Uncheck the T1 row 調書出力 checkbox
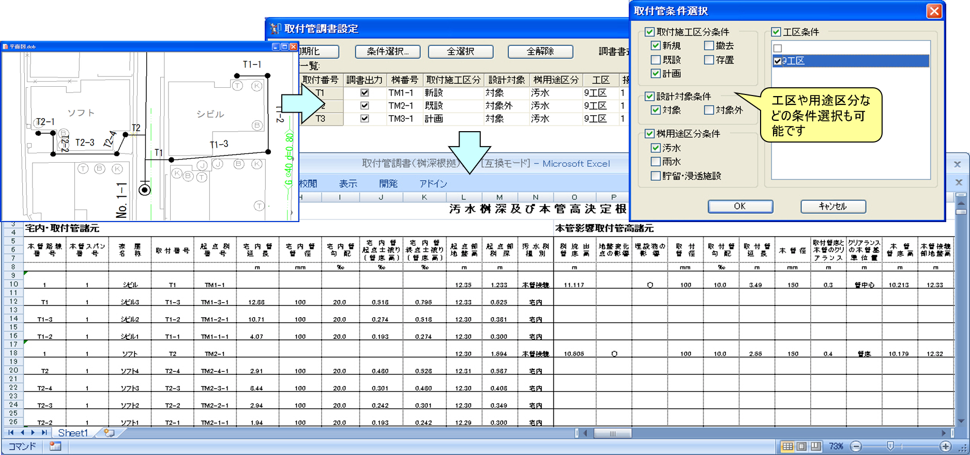 (x=365, y=93)
